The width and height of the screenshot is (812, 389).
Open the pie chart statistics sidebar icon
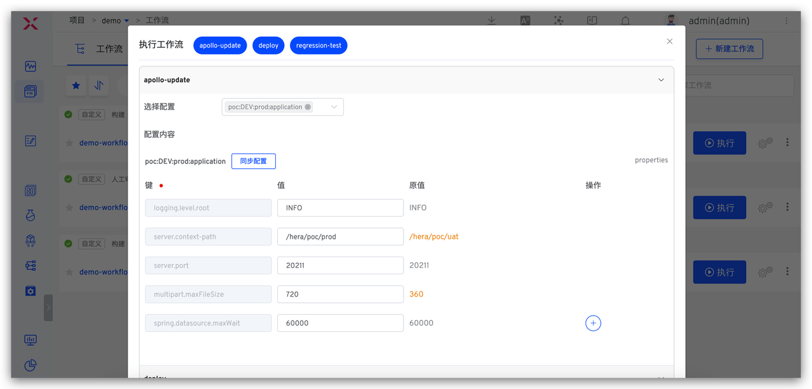tap(30, 366)
